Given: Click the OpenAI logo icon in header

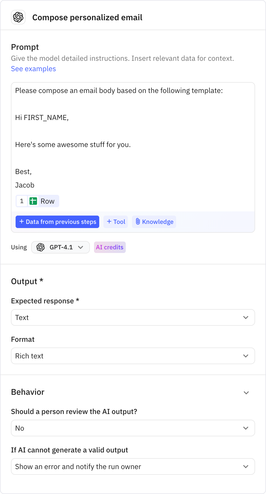Looking at the screenshot, I should (x=18, y=17).
